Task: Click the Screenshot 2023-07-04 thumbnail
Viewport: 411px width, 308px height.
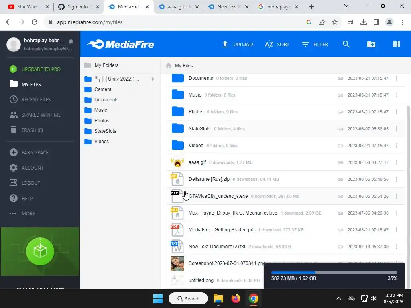Action: (177, 263)
